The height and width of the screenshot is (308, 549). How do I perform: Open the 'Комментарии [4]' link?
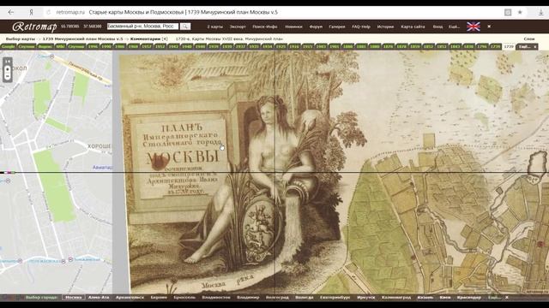tap(148, 39)
